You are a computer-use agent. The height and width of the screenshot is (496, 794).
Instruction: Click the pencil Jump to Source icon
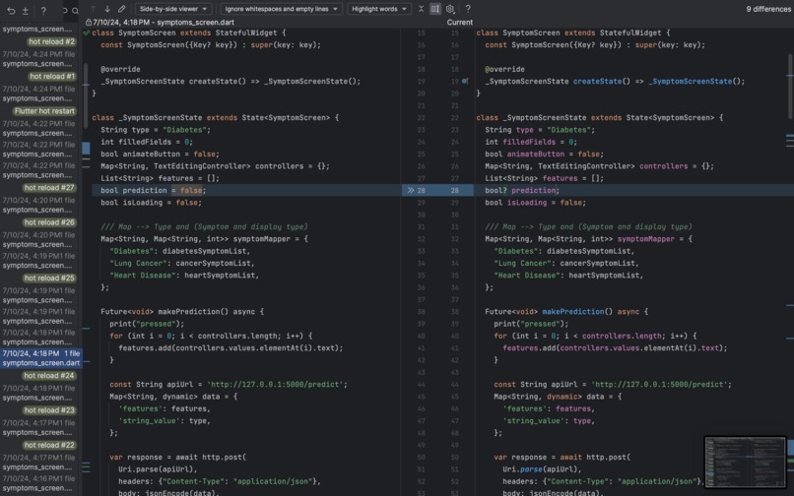click(121, 9)
